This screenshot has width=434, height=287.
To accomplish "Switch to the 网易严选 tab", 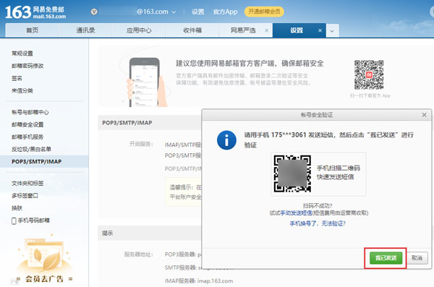I will 243,30.
